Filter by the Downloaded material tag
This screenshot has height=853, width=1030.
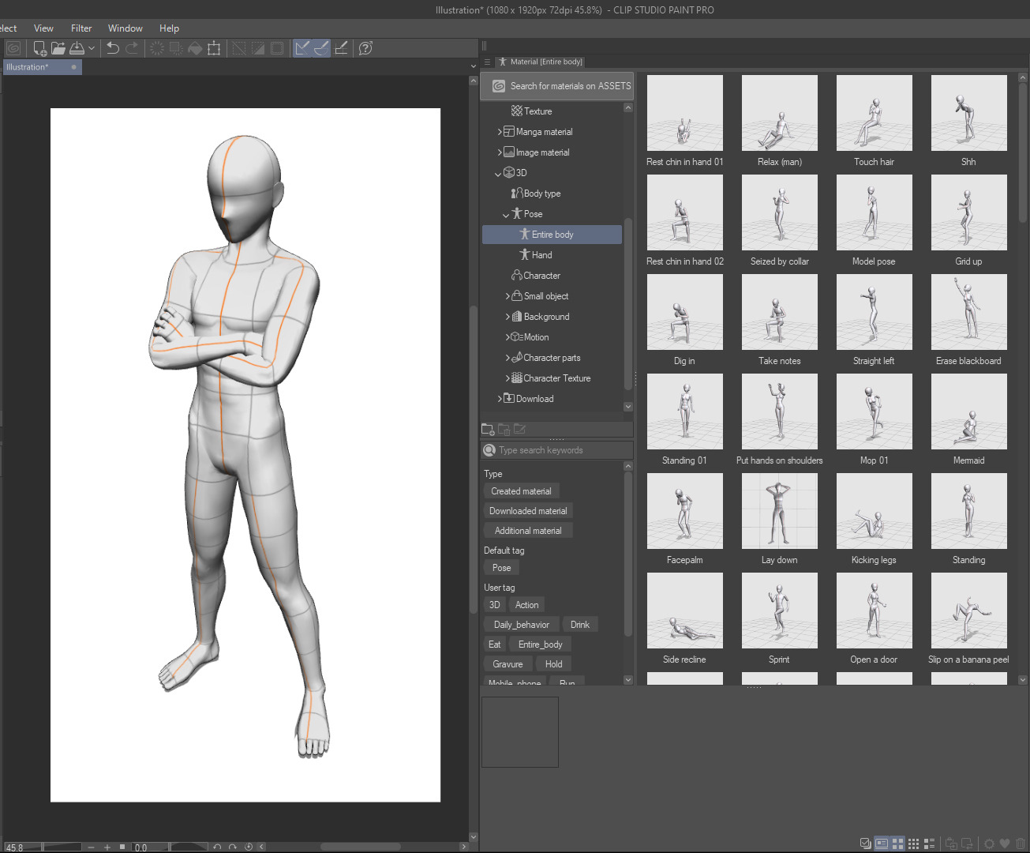(x=527, y=511)
